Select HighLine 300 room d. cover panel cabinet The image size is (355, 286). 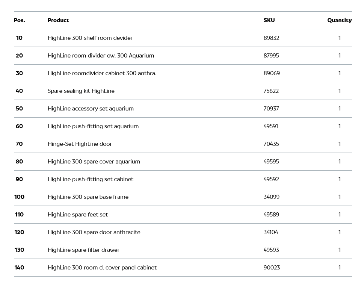102,268
